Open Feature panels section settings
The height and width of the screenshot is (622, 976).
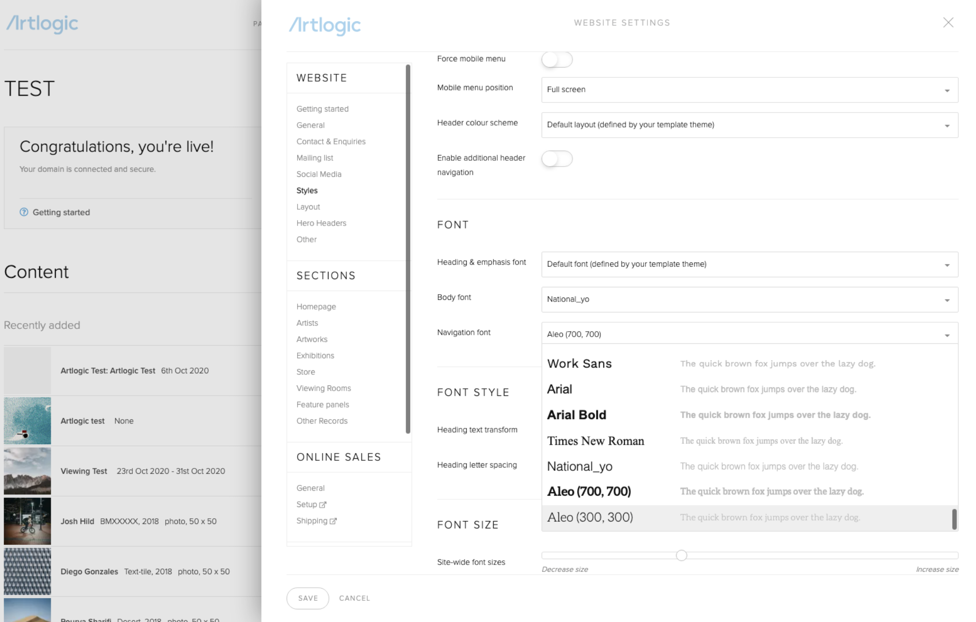click(x=322, y=405)
